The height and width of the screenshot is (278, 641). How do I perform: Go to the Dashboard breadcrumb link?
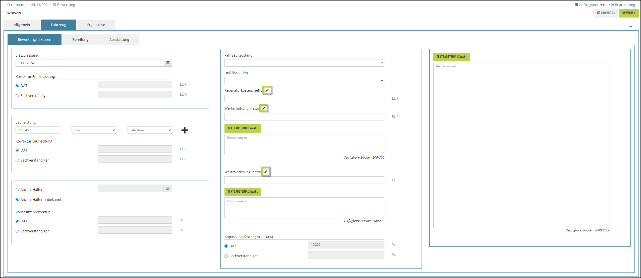16,5
